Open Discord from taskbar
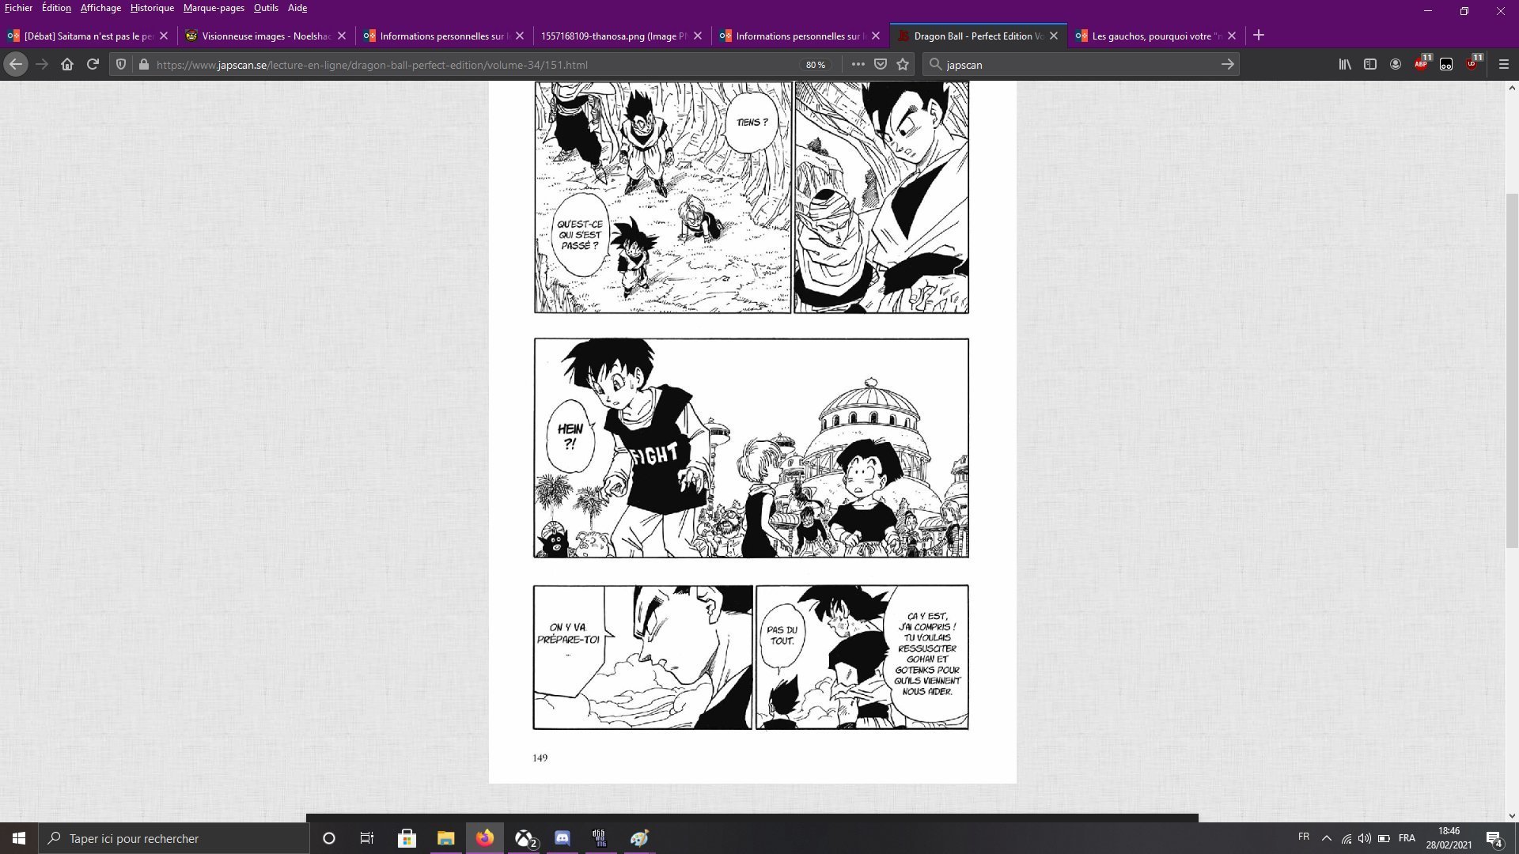Viewport: 1519px width, 854px height. point(563,838)
